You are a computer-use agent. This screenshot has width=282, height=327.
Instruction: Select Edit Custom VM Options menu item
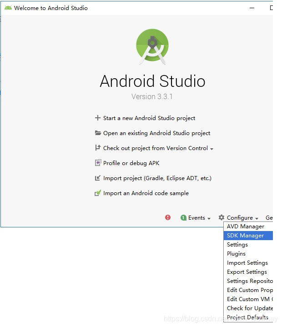248,299
